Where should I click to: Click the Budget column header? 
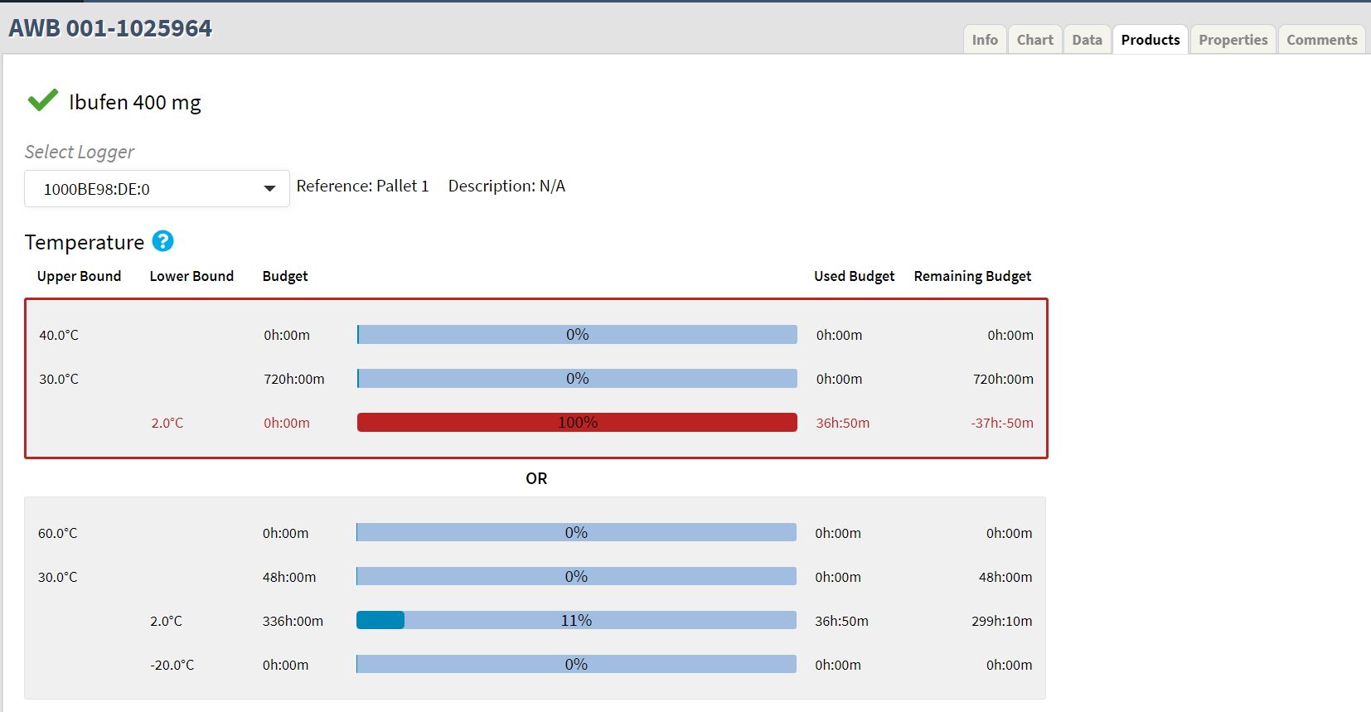(x=285, y=276)
